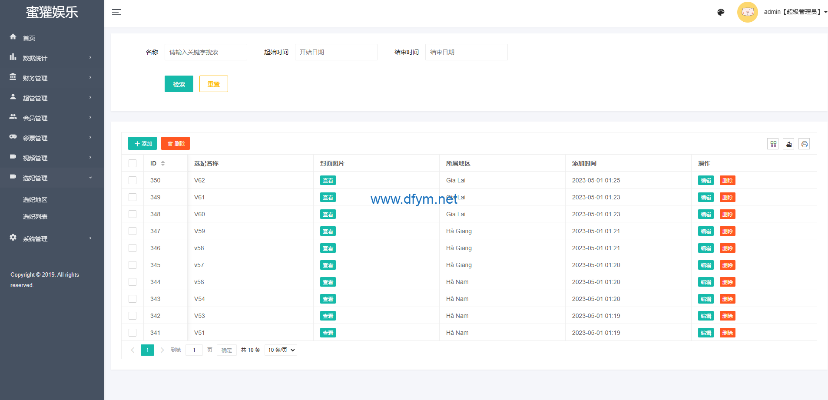View cover image 查看 for V60
This screenshot has width=828, height=400.
pos(328,214)
